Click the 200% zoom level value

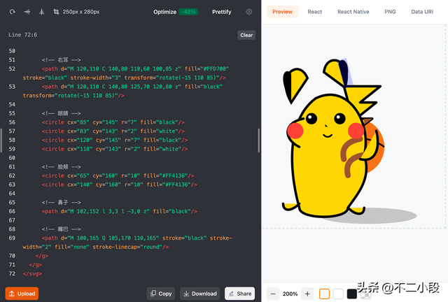click(x=290, y=294)
